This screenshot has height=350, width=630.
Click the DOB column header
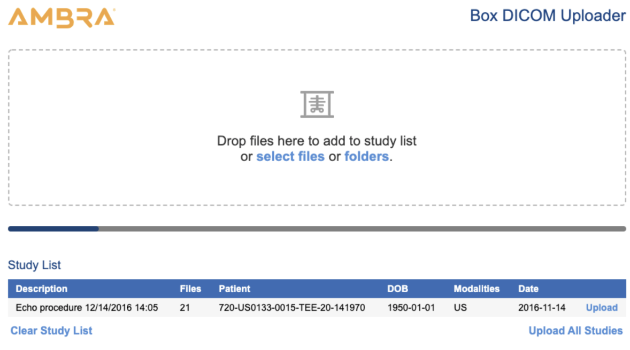click(397, 289)
